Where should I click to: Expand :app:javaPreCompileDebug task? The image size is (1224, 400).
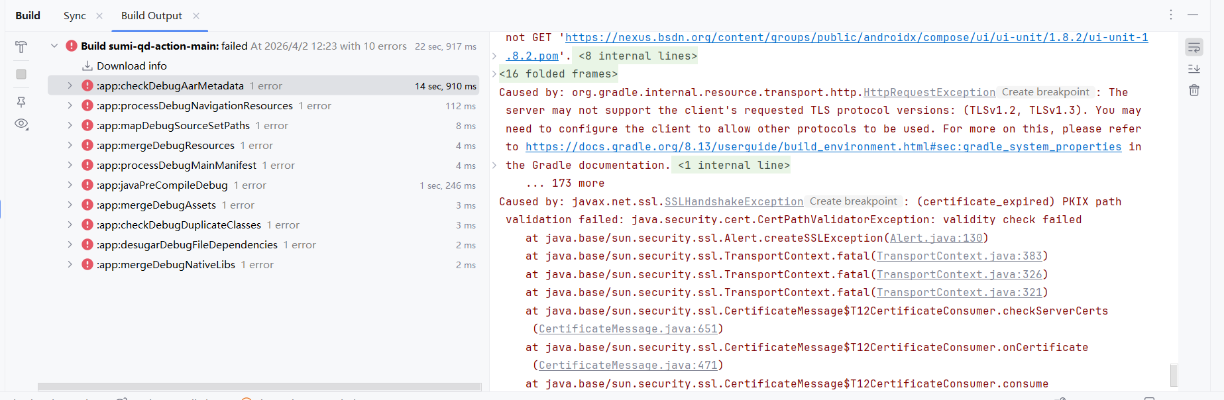pyautogui.click(x=70, y=185)
